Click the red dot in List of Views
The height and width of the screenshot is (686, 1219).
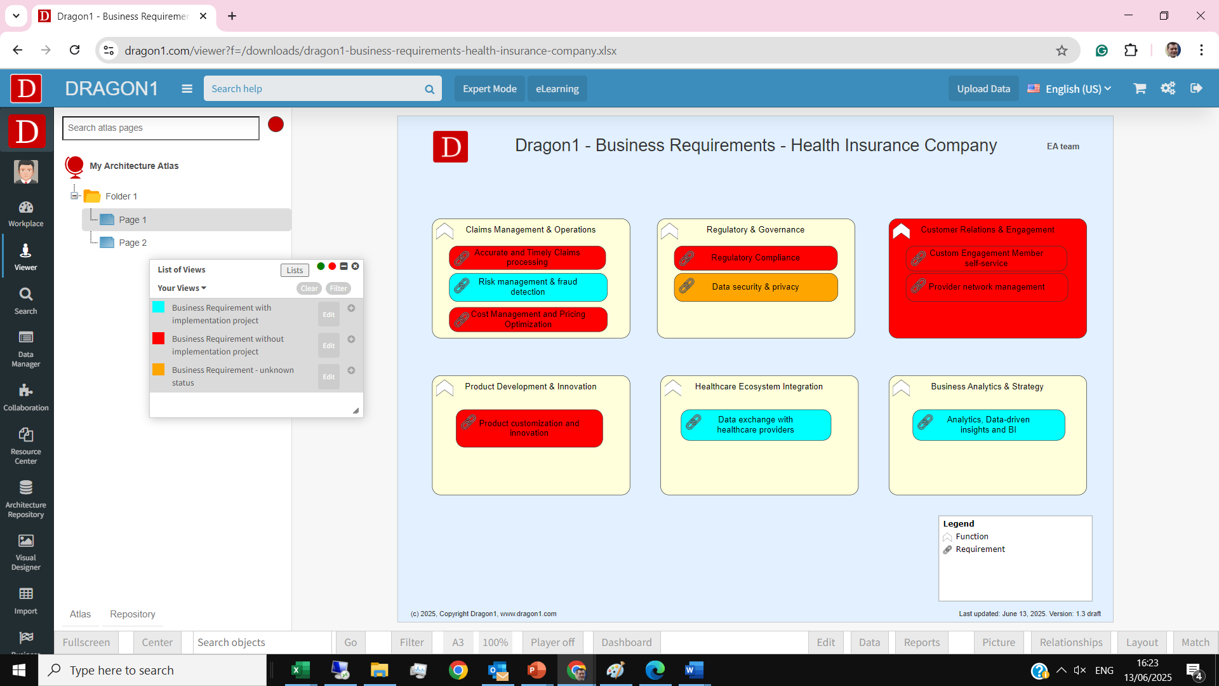(332, 267)
